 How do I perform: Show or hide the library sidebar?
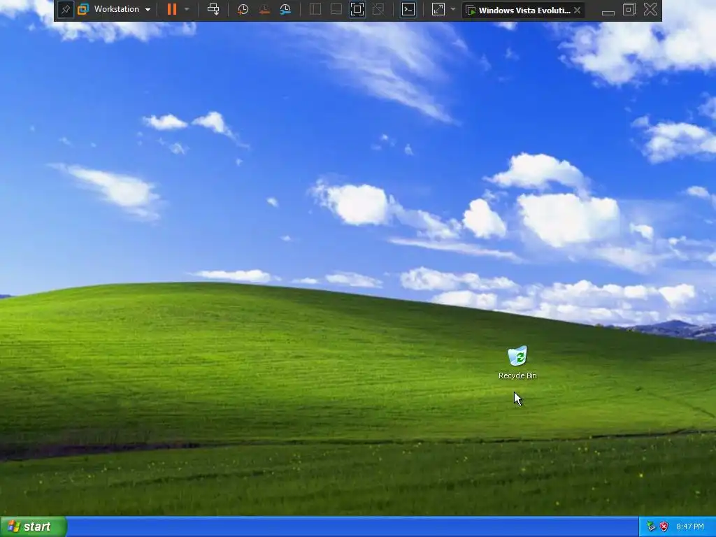coord(315,9)
